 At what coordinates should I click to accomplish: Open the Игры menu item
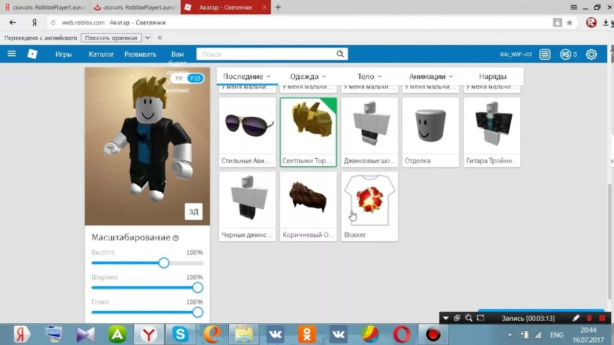click(63, 54)
